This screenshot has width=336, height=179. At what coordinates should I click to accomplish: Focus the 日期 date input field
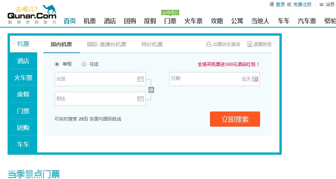point(215,79)
